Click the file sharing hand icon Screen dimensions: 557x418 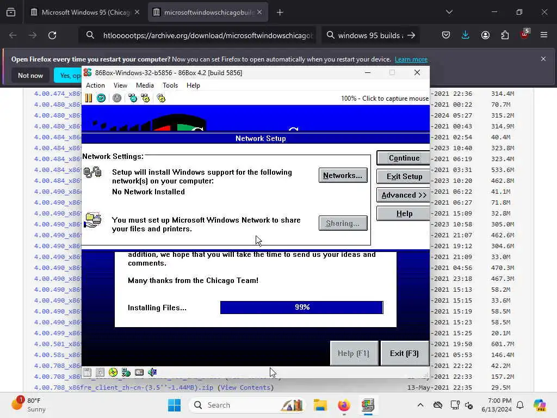click(x=92, y=220)
